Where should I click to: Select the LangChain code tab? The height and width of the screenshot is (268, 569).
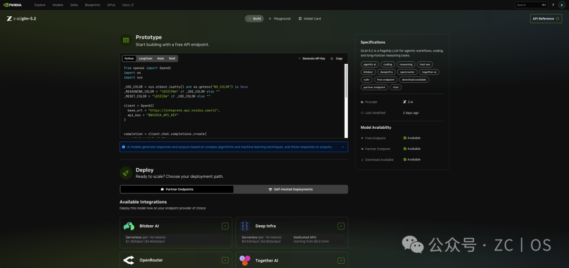[145, 59]
